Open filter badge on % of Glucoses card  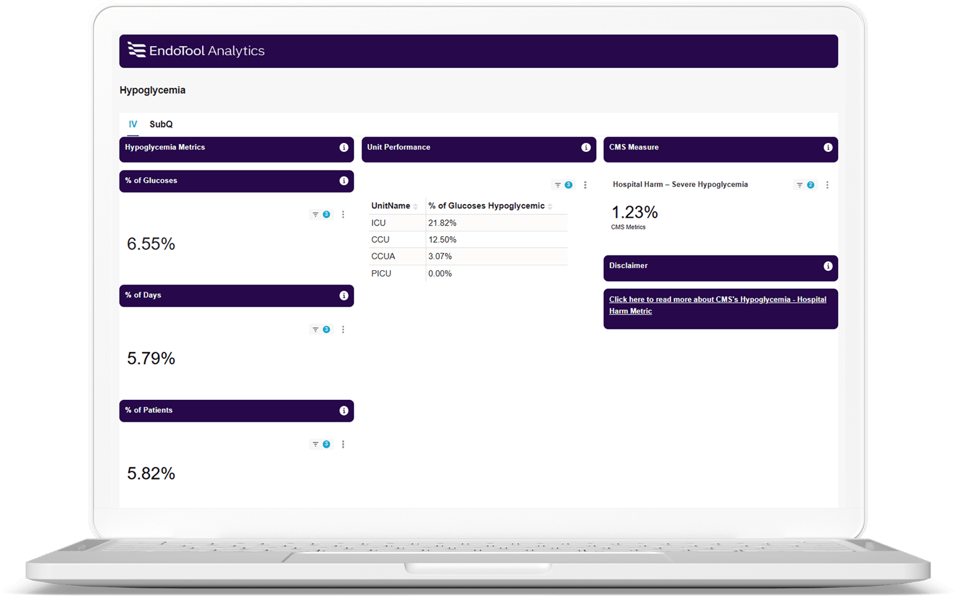pos(321,215)
